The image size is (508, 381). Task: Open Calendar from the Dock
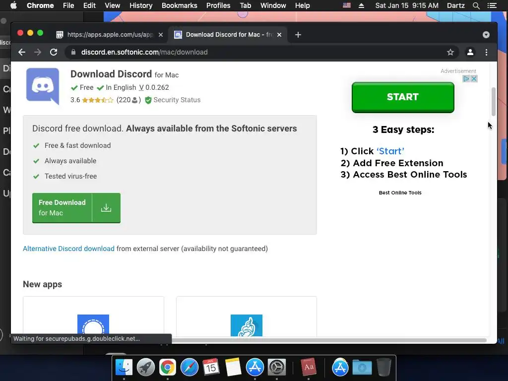(211, 368)
